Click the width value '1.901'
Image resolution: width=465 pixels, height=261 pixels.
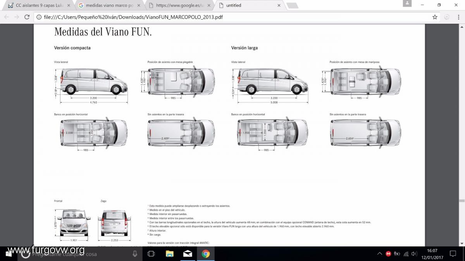[x=74, y=240]
